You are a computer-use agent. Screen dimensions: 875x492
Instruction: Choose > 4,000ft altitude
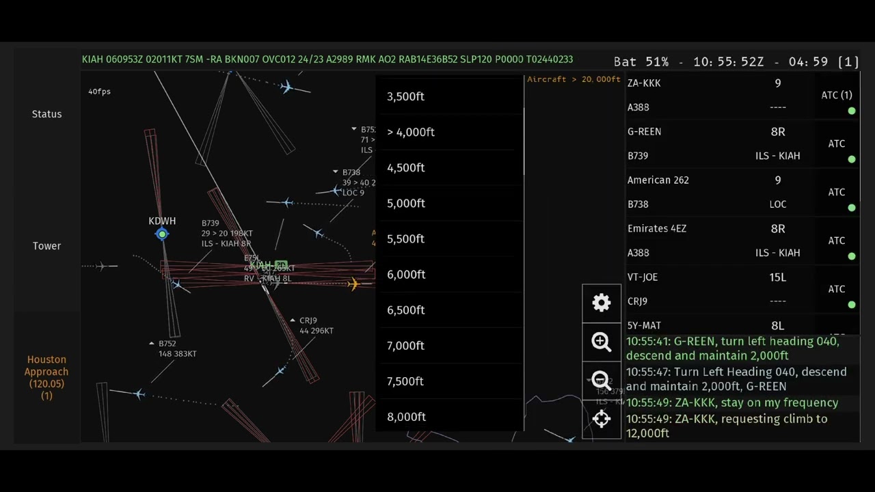click(450, 132)
